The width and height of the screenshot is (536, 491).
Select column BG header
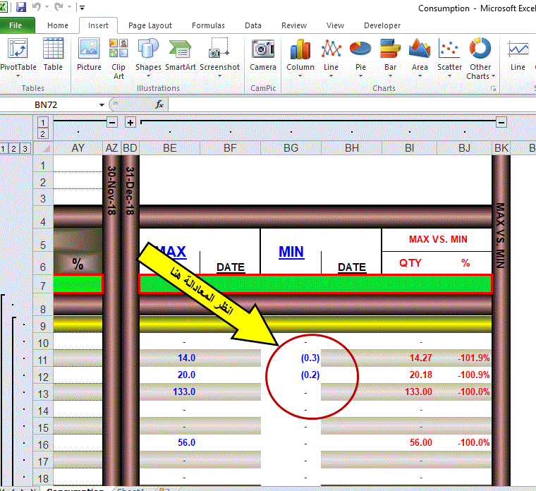[x=291, y=148]
